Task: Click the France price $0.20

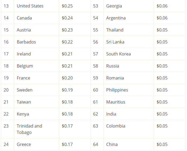Action: [x=67, y=78]
